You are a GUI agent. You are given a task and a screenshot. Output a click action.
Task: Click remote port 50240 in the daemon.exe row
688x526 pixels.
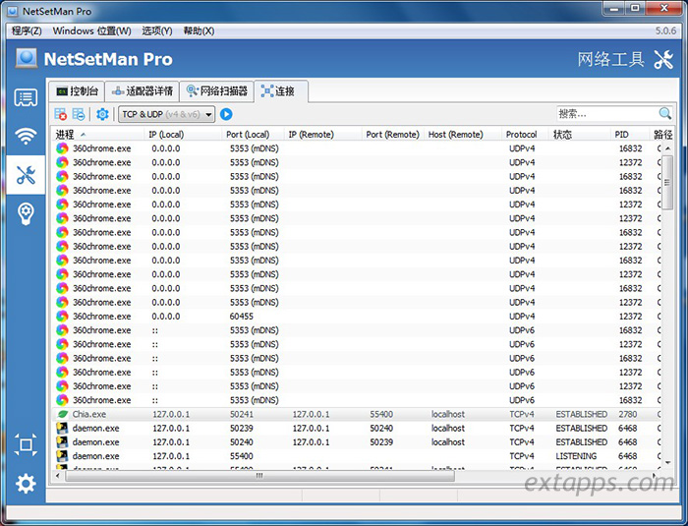point(381,428)
